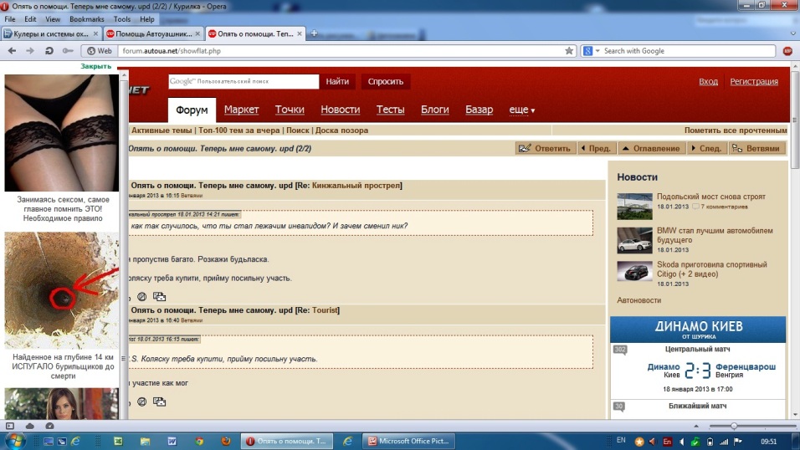Open Chrome from the taskbar
The image size is (800, 450).
pos(199,440)
